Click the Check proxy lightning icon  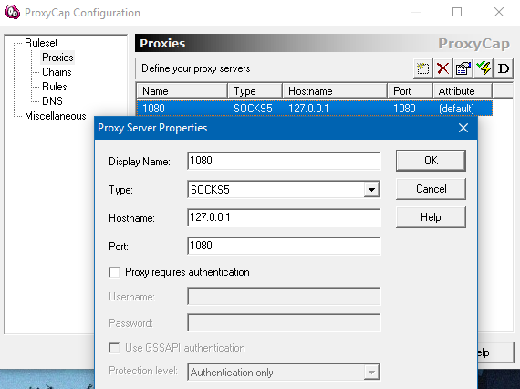click(484, 68)
